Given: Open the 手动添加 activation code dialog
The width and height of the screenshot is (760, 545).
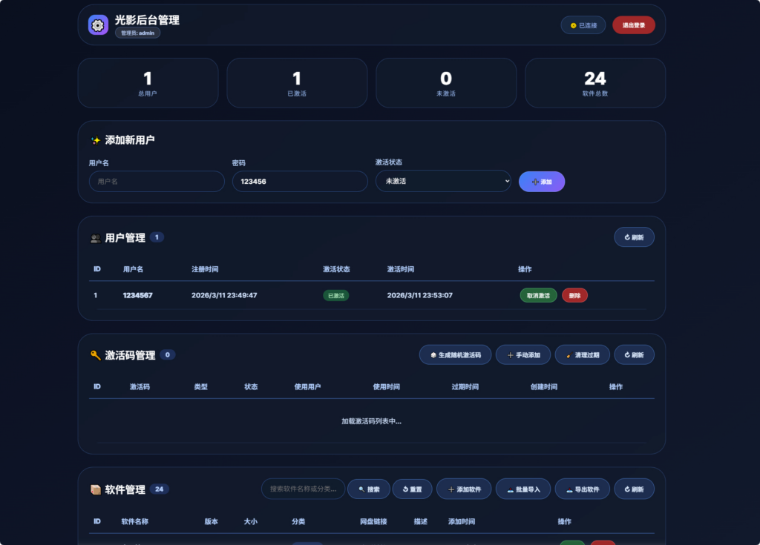Looking at the screenshot, I should point(522,354).
